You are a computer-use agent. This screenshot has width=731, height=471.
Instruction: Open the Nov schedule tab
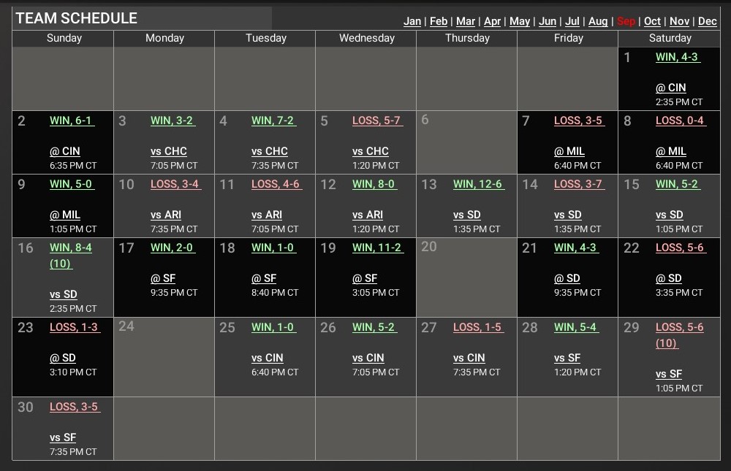coord(679,21)
